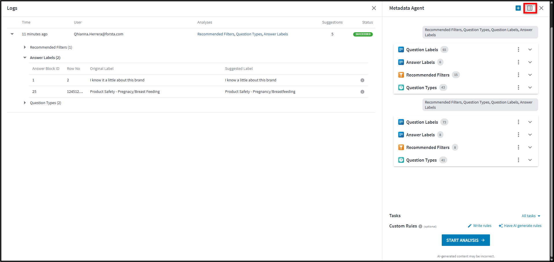Open Question Types link in Analyses column
The width and height of the screenshot is (554, 262).
[249, 34]
